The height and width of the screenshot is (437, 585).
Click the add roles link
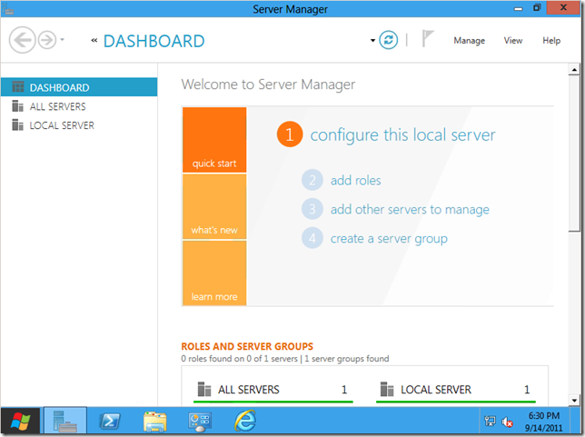pyautogui.click(x=355, y=181)
